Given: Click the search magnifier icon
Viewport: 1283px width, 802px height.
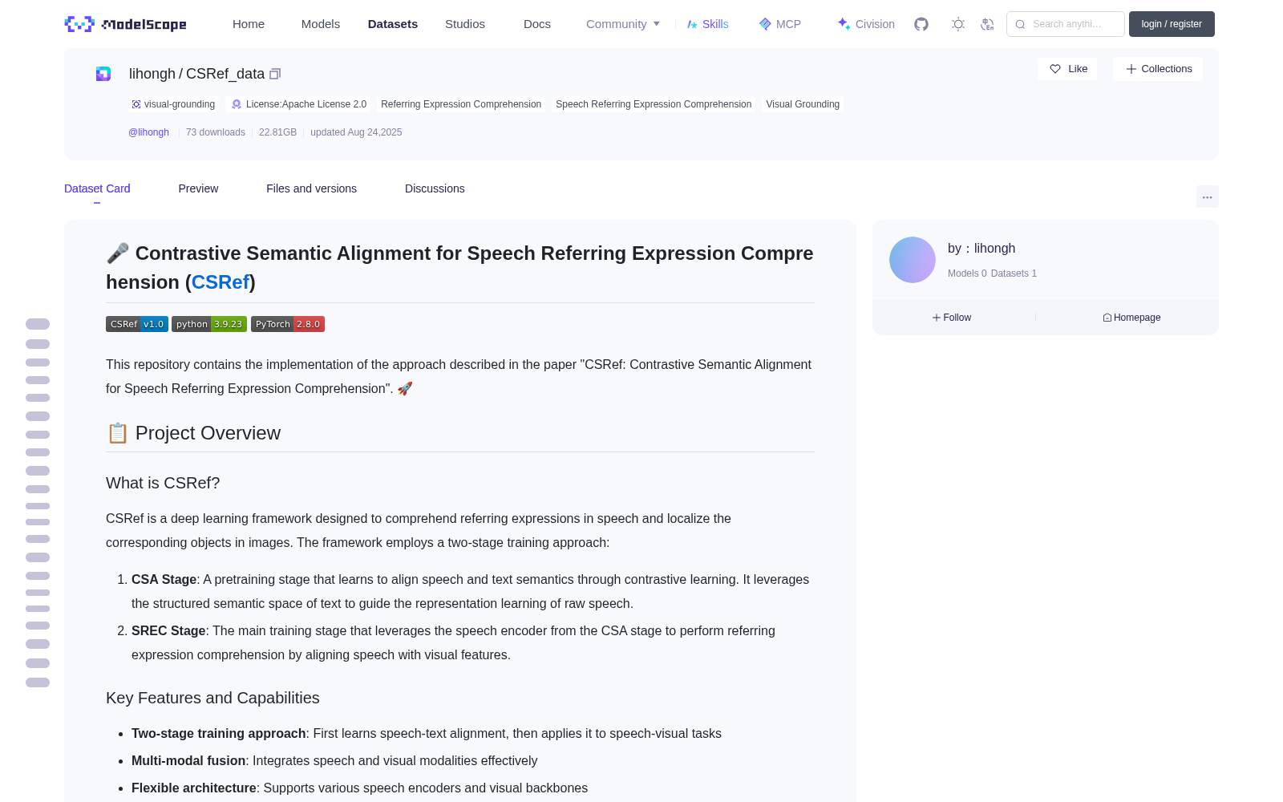Looking at the screenshot, I should coord(1020,24).
